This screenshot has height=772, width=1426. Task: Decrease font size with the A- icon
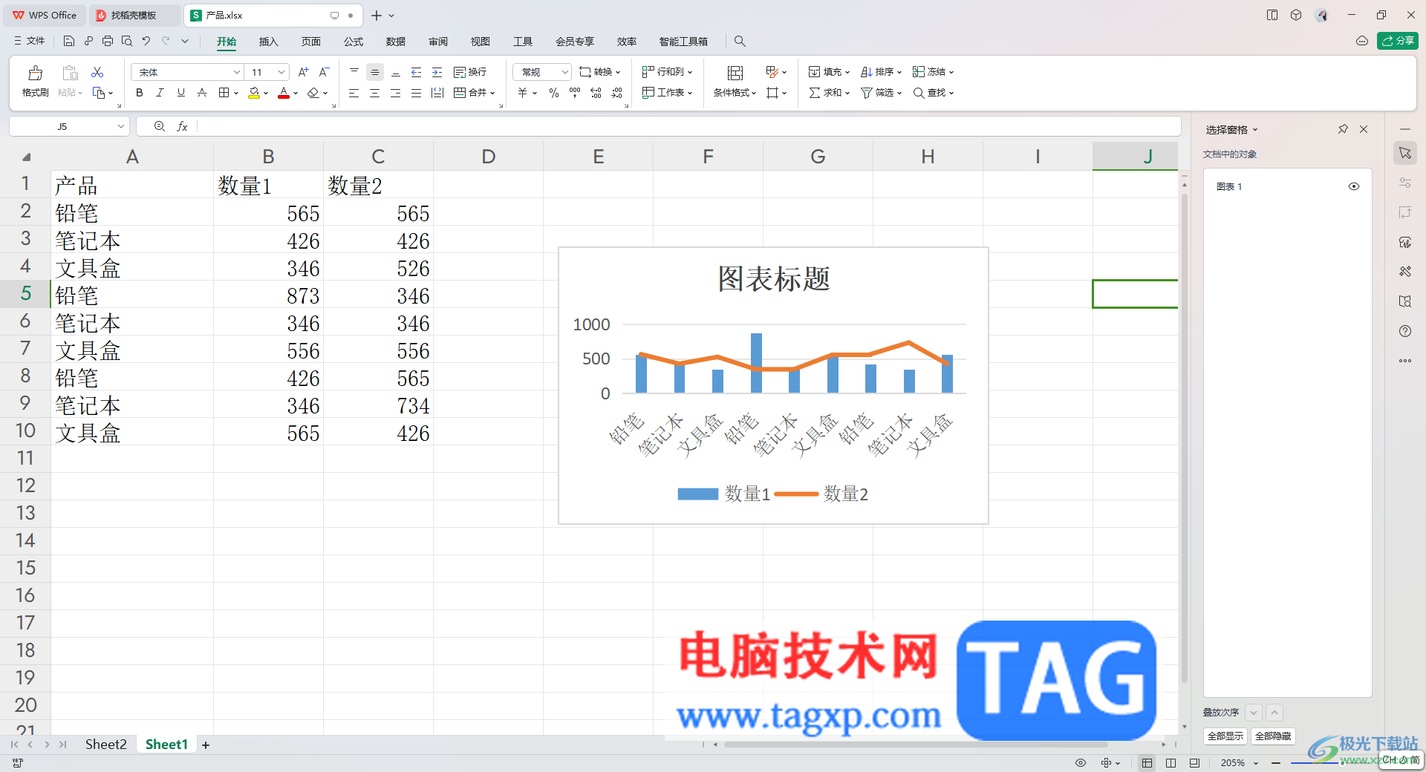pos(324,72)
